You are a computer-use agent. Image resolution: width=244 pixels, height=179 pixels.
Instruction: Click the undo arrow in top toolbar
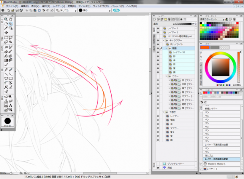pyautogui.click(x=44, y=10)
